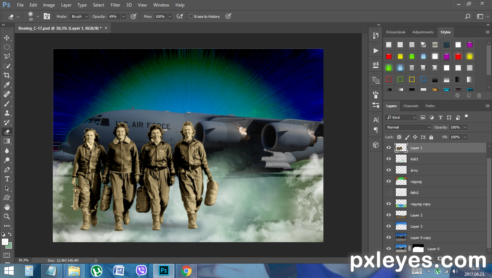Select the History Brush tool
The width and height of the screenshot is (492, 278).
click(7, 122)
